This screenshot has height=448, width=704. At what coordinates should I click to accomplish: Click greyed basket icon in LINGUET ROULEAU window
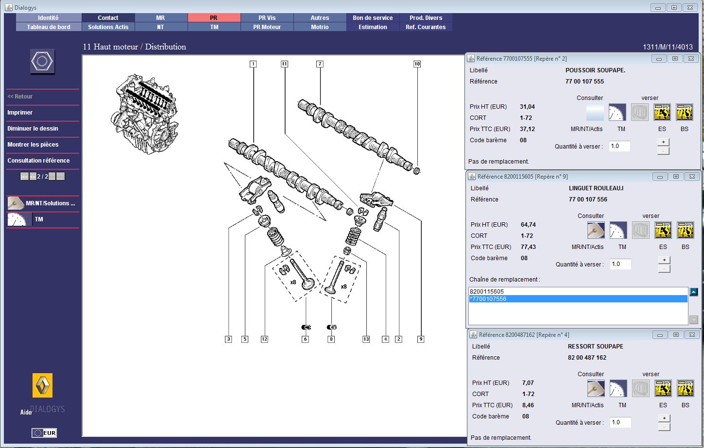click(641, 230)
